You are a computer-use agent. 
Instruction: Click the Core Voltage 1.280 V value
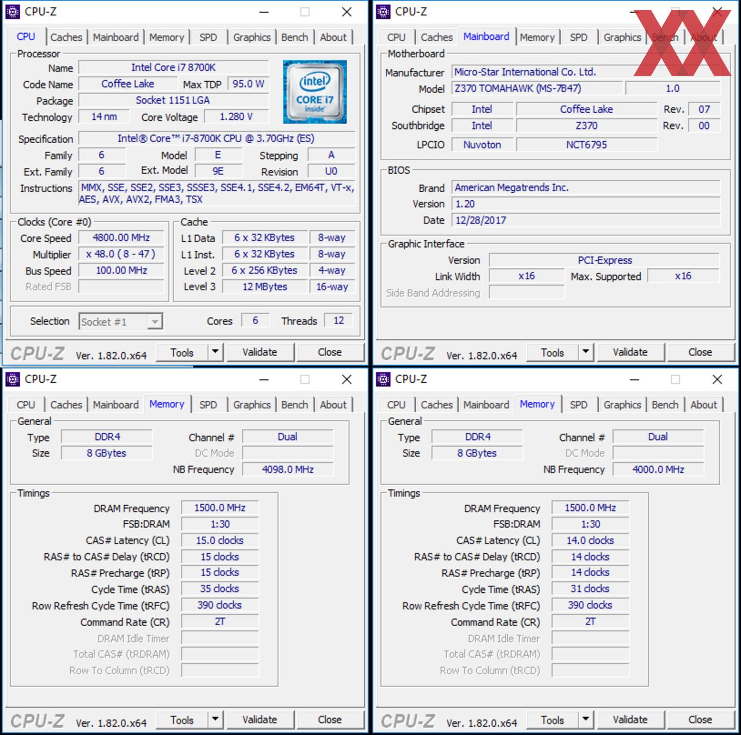point(236,117)
